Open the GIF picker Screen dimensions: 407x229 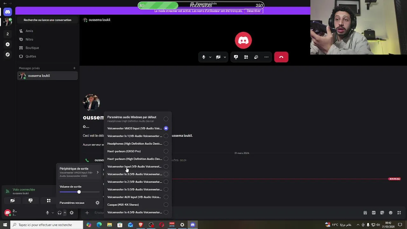click(x=374, y=213)
